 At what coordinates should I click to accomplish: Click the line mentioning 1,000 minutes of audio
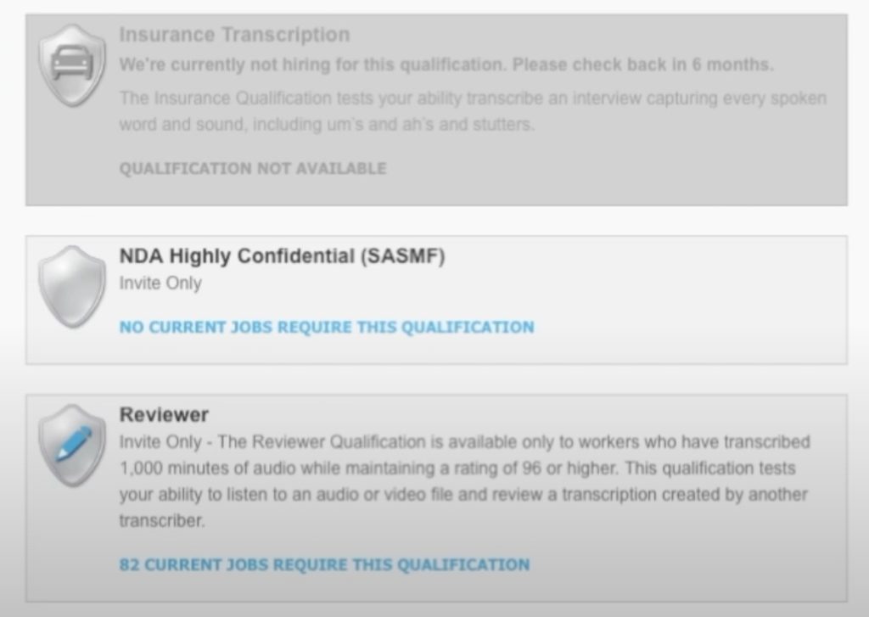tap(457, 468)
